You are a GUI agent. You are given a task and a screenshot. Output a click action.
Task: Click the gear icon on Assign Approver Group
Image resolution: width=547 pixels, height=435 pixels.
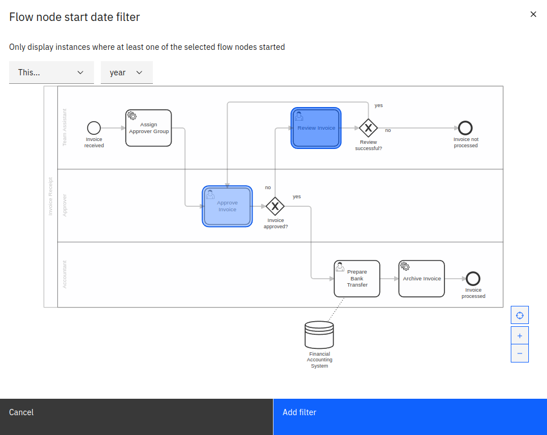[132, 117]
